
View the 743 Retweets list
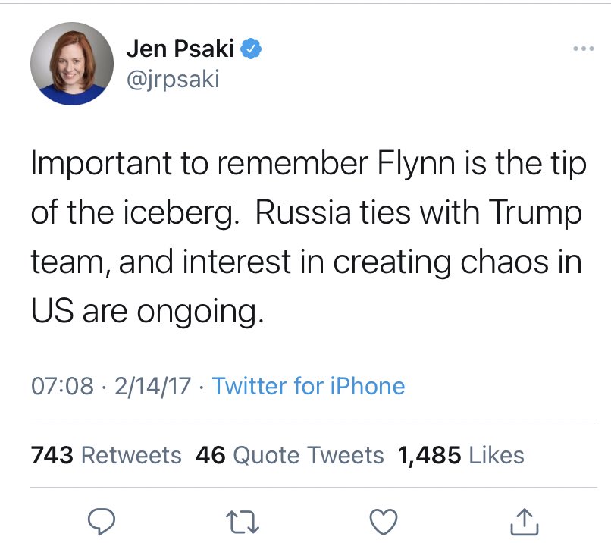tap(106, 455)
